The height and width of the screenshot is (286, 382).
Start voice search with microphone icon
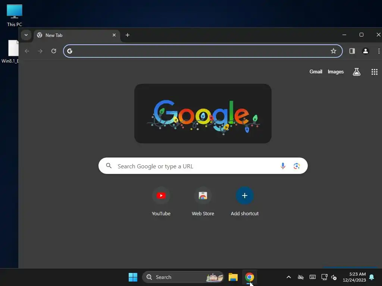(283, 166)
